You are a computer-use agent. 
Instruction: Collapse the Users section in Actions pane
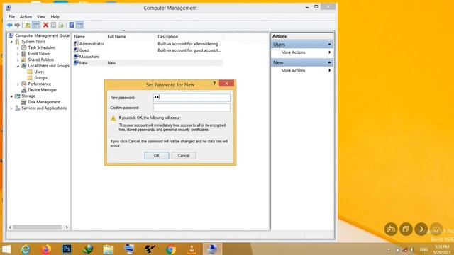click(329, 45)
